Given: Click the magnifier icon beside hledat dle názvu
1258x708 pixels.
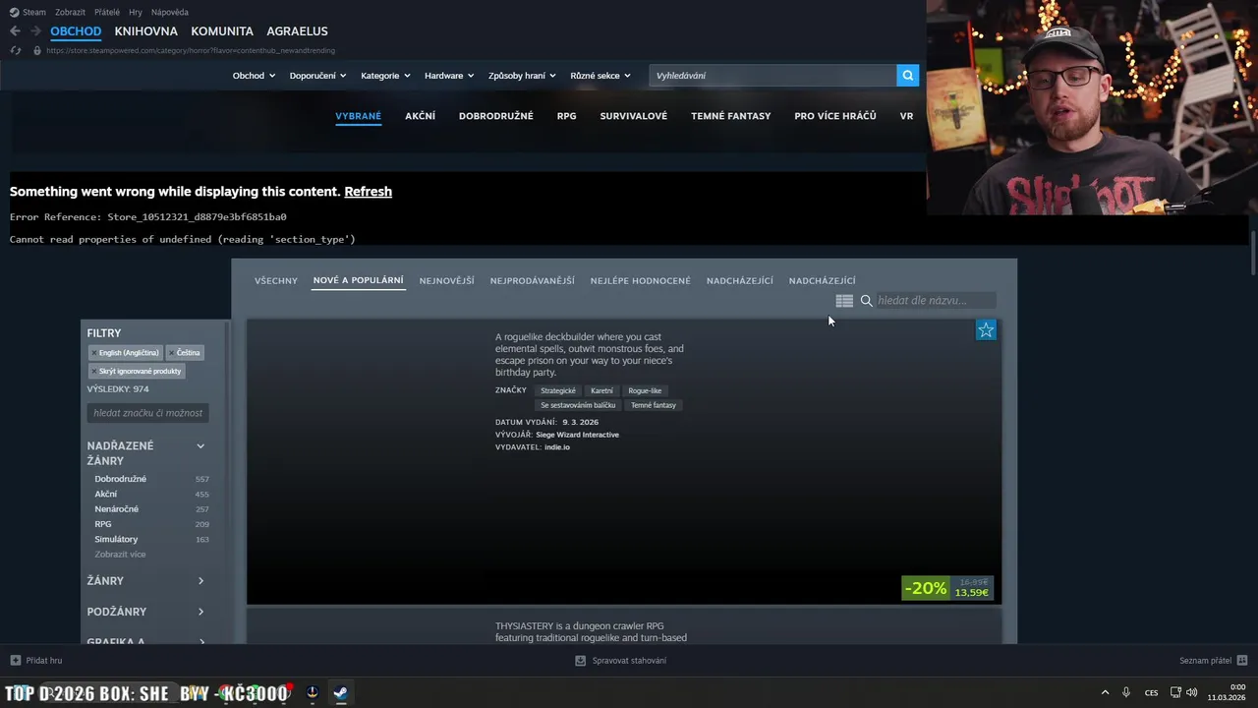Looking at the screenshot, I should pos(866,301).
